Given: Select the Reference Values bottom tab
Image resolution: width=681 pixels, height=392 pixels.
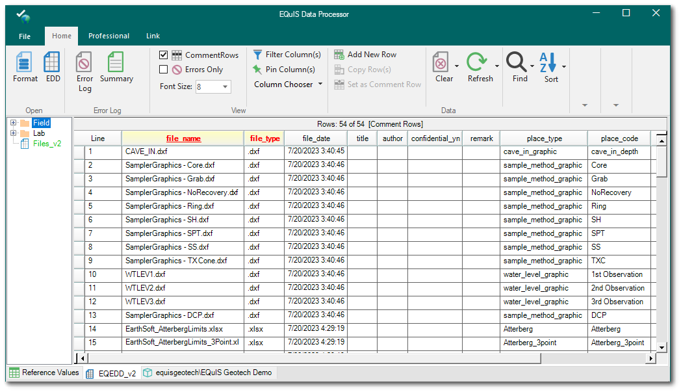Looking at the screenshot, I should (x=44, y=373).
